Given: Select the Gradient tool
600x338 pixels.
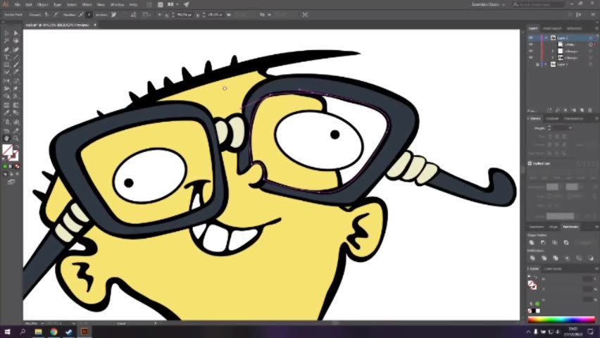Looking at the screenshot, I should (x=16, y=105).
